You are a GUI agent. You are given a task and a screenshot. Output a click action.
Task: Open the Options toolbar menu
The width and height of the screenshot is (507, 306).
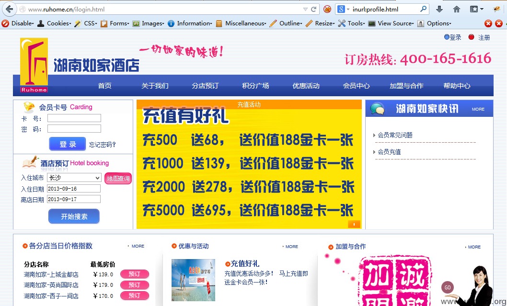(434, 23)
